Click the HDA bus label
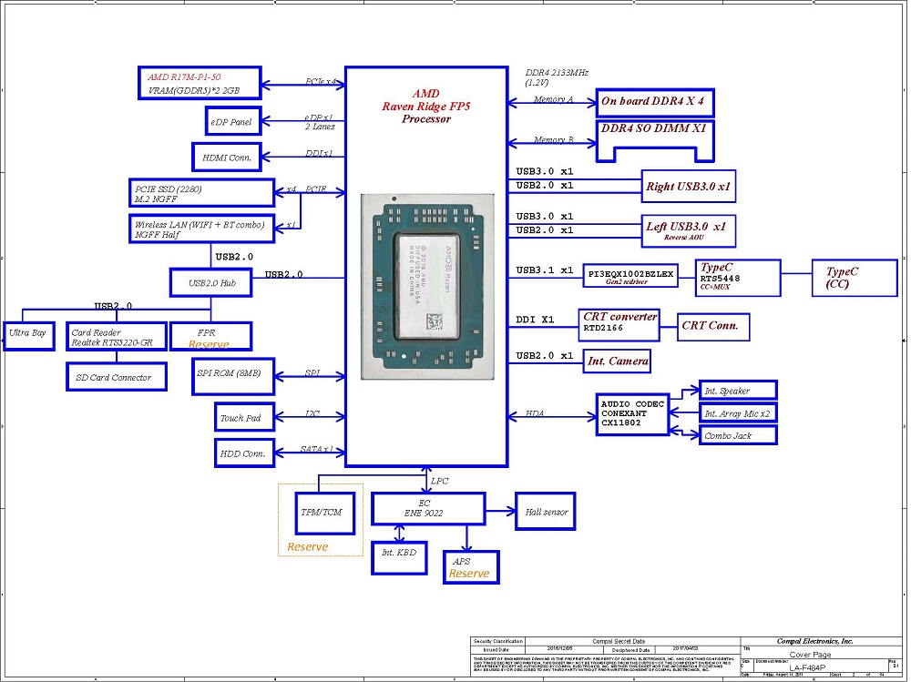911x682 pixels. click(535, 413)
